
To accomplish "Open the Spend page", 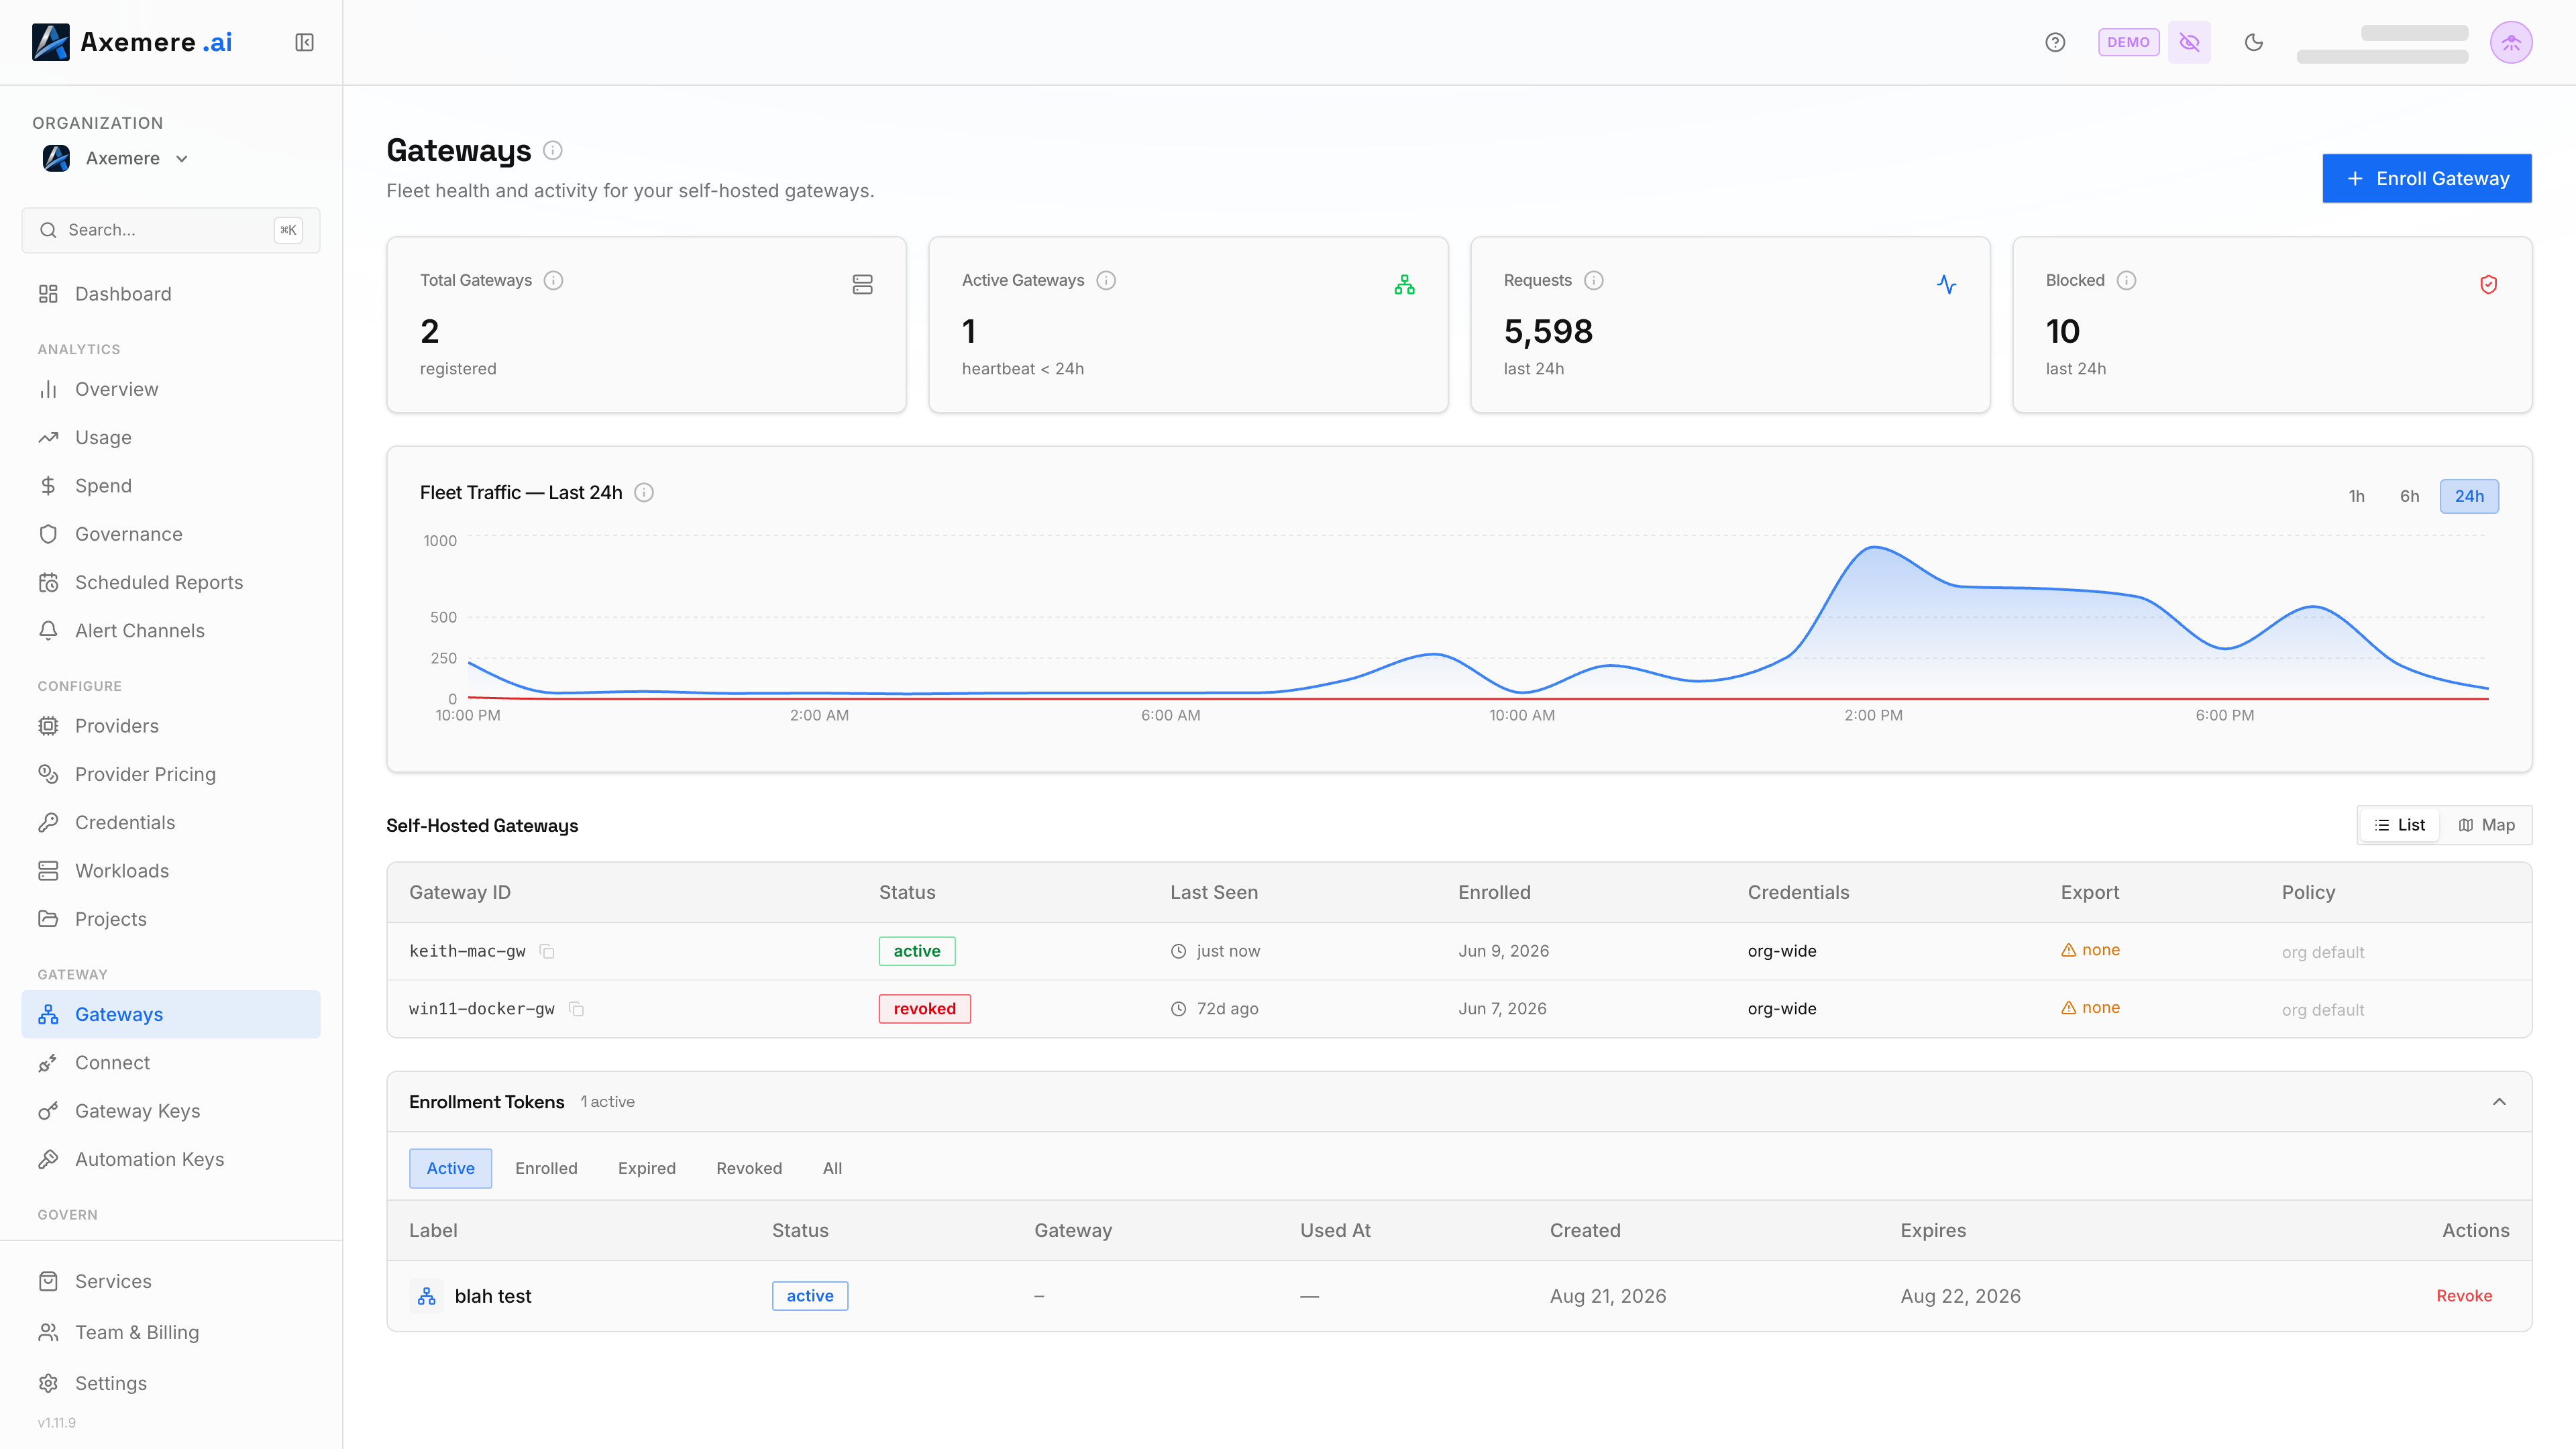I will point(171,486).
